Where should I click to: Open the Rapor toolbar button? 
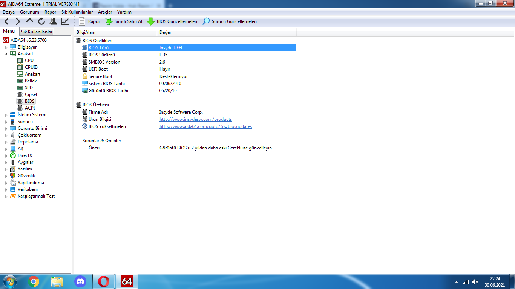click(89, 21)
